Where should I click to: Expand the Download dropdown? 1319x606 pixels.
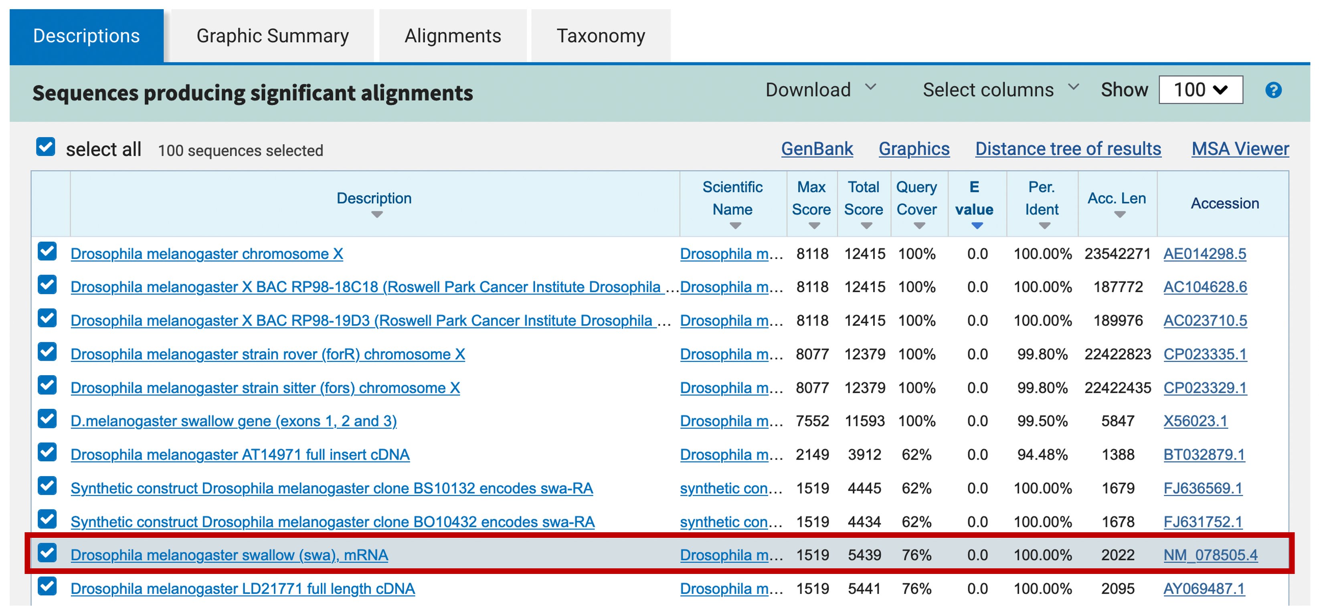821,89
